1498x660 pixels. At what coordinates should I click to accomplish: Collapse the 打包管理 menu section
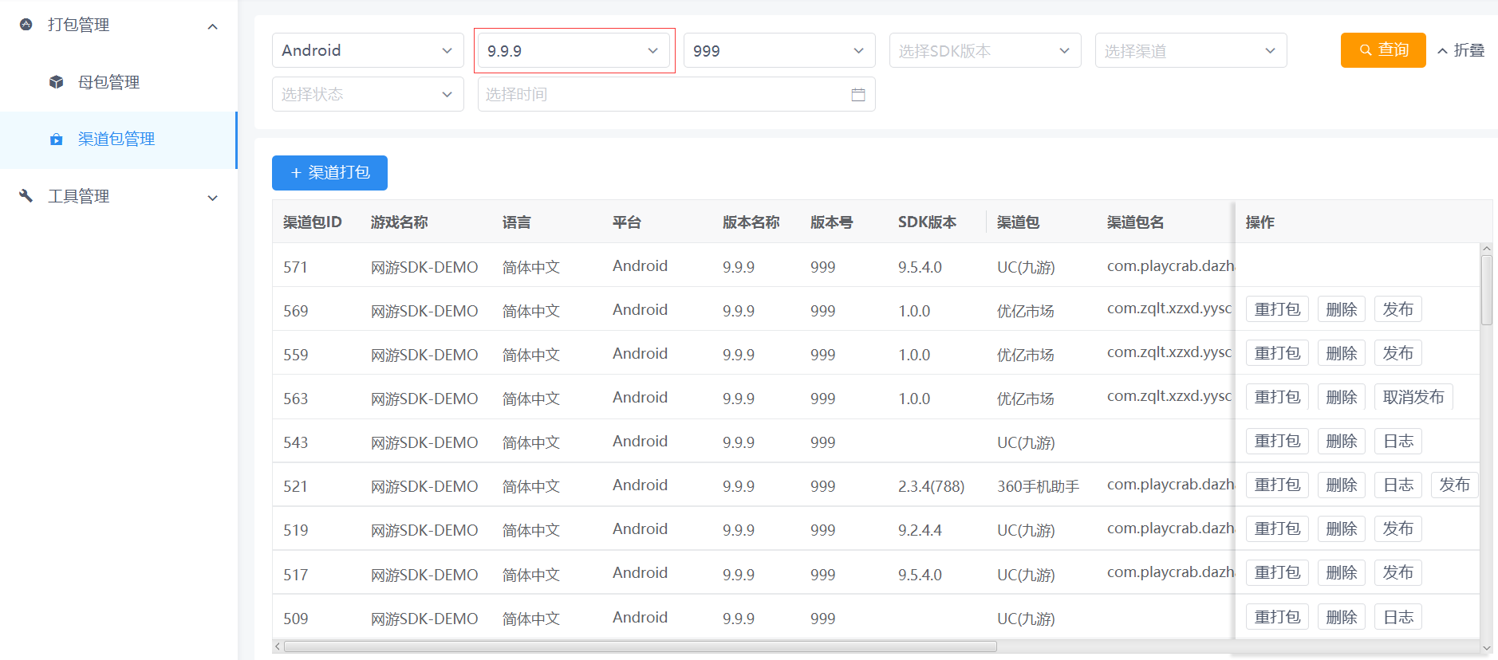point(212,26)
